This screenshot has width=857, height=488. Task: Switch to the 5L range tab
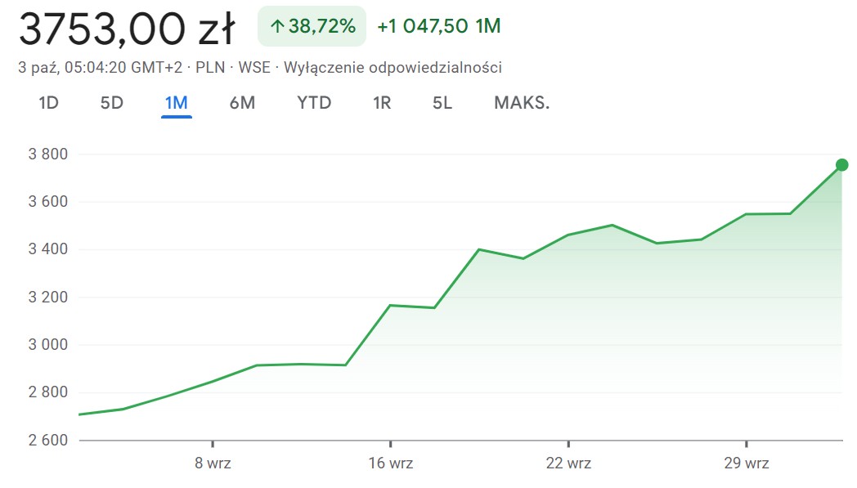click(442, 103)
